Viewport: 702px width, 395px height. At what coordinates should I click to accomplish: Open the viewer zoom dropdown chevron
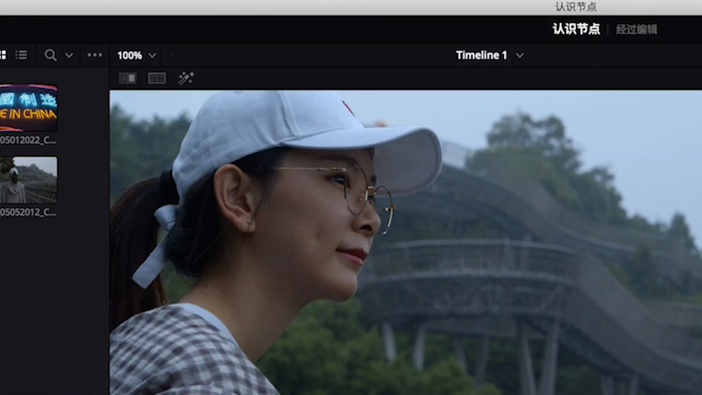152,56
